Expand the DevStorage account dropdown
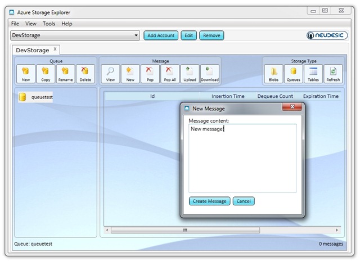Image resolution: width=360 pixels, height=261 pixels. point(136,35)
